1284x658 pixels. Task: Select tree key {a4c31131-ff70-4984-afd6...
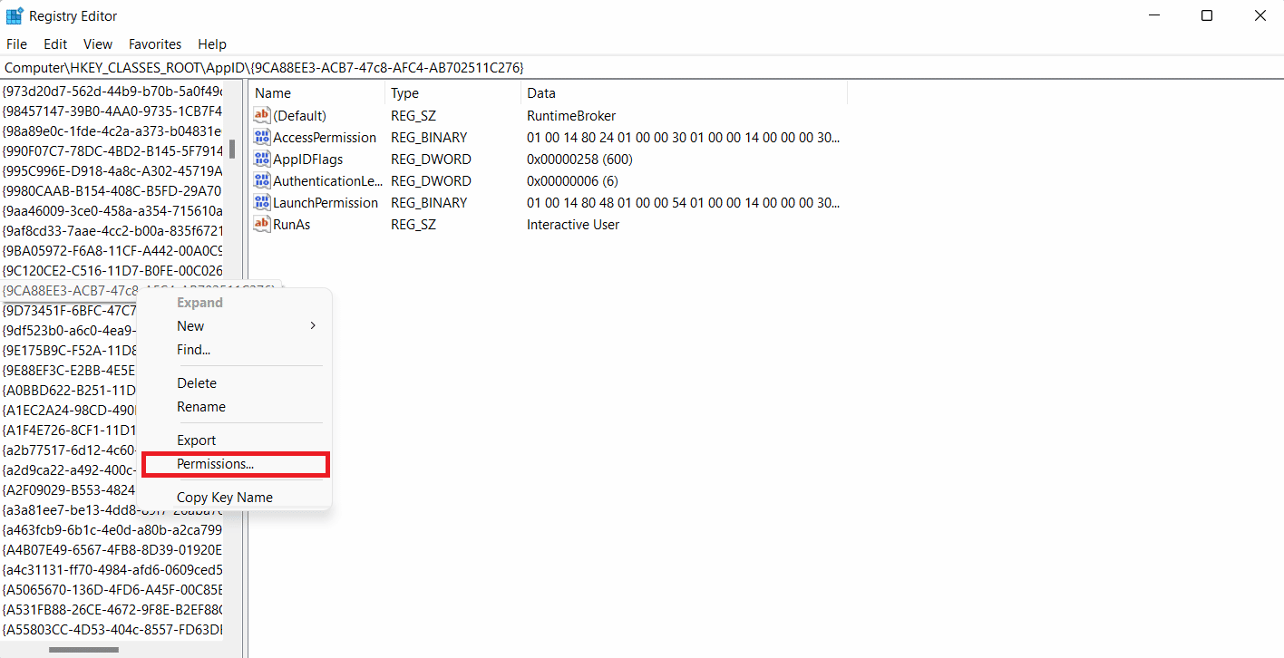pyautogui.click(x=112, y=569)
